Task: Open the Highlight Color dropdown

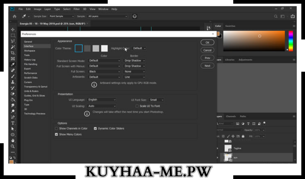Action: pyautogui.click(x=139, y=48)
